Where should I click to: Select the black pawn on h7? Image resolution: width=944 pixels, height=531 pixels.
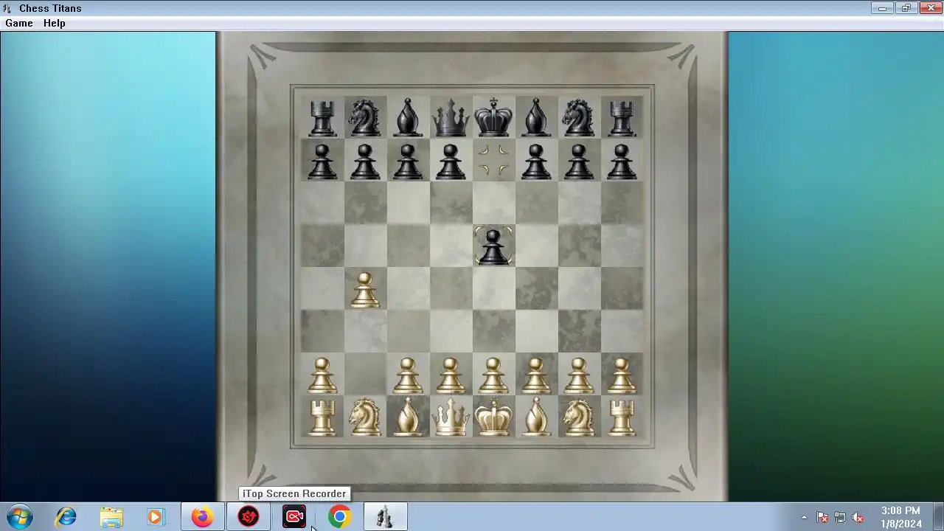point(622,162)
